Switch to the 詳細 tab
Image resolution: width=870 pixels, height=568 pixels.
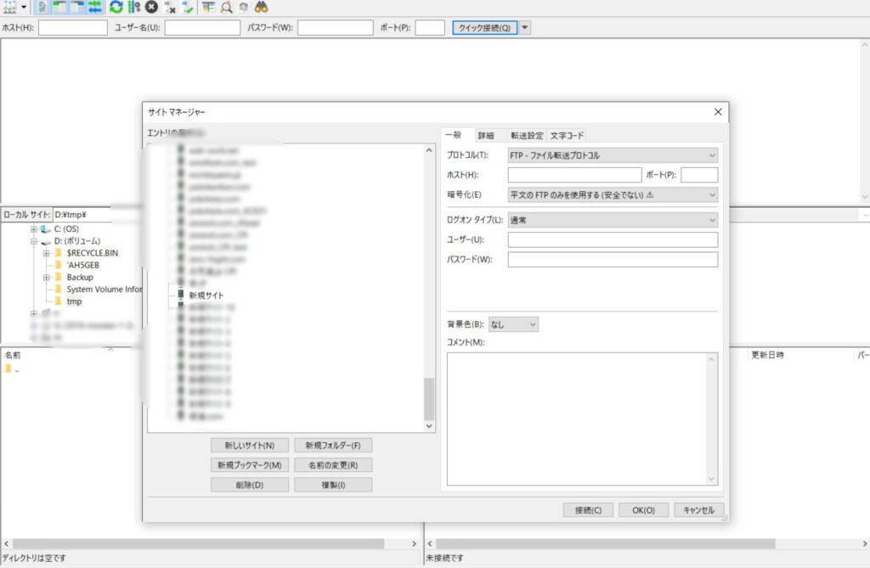coord(486,135)
